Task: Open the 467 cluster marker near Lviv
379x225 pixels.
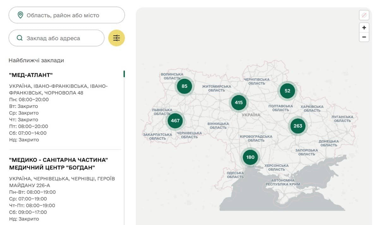Action: (x=175, y=121)
